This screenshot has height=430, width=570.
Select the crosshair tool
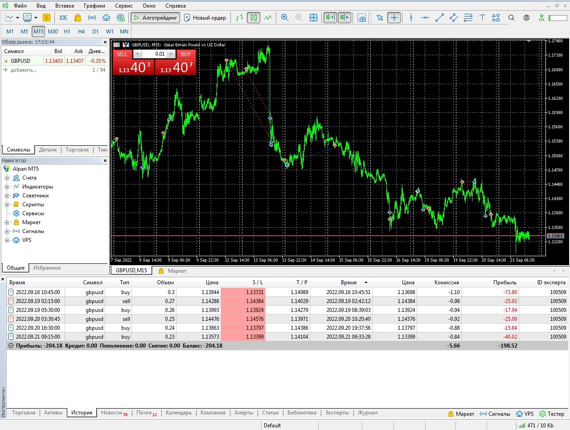394,18
